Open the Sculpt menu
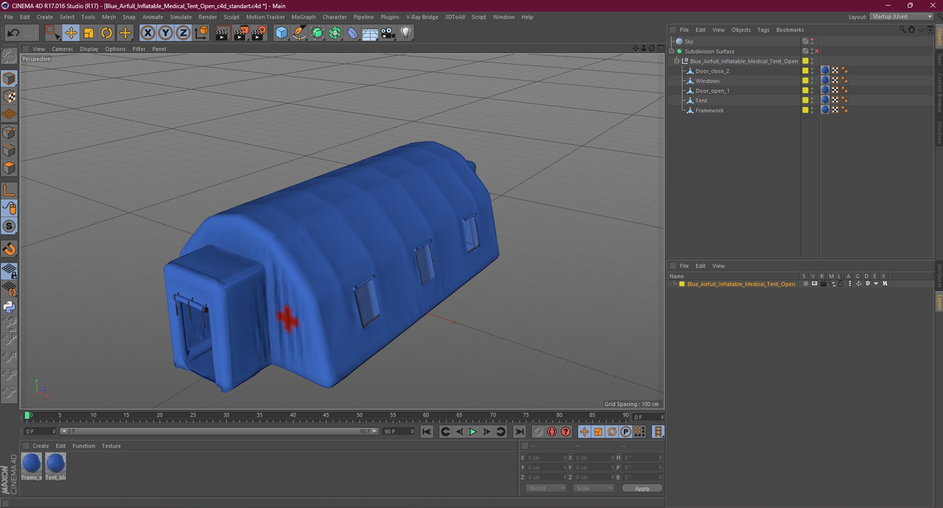Viewport: 943px width, 508px height. coord(231,17)
